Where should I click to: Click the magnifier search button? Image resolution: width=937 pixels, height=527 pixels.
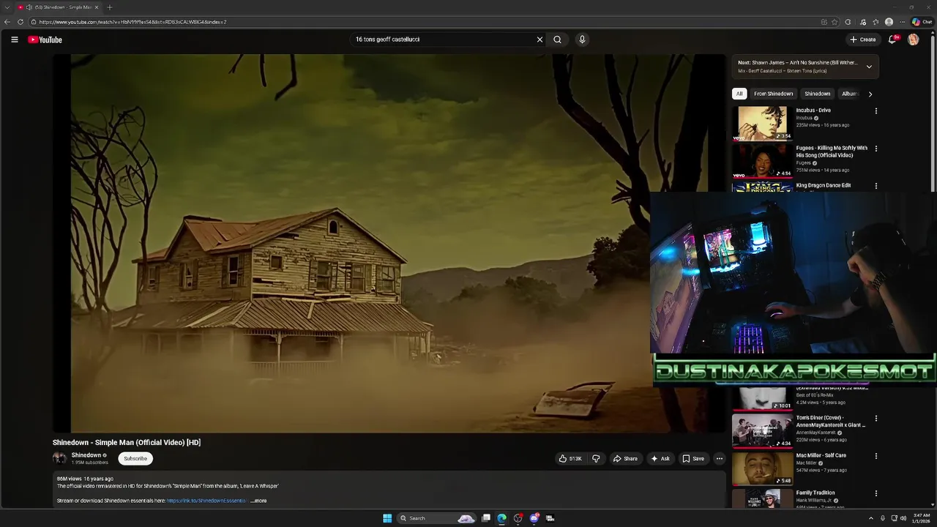click(557, 40)
